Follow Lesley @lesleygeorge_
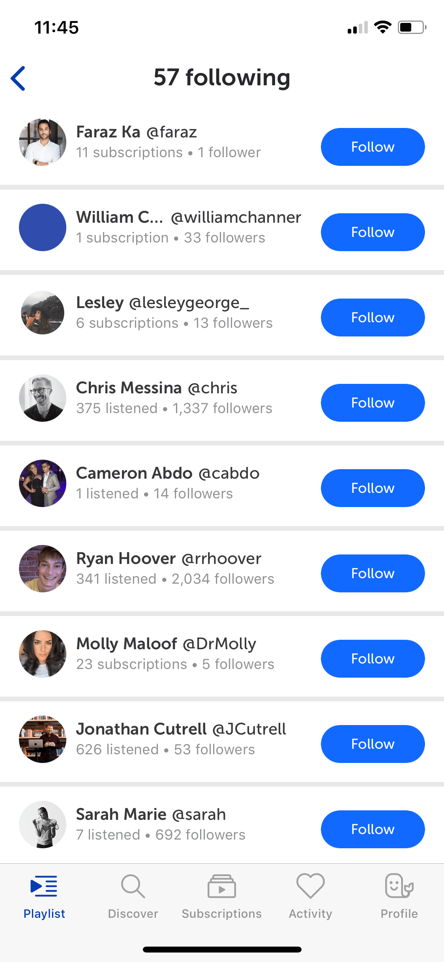The height and width of the screenshot is (962, 444). tap(373, 318)
